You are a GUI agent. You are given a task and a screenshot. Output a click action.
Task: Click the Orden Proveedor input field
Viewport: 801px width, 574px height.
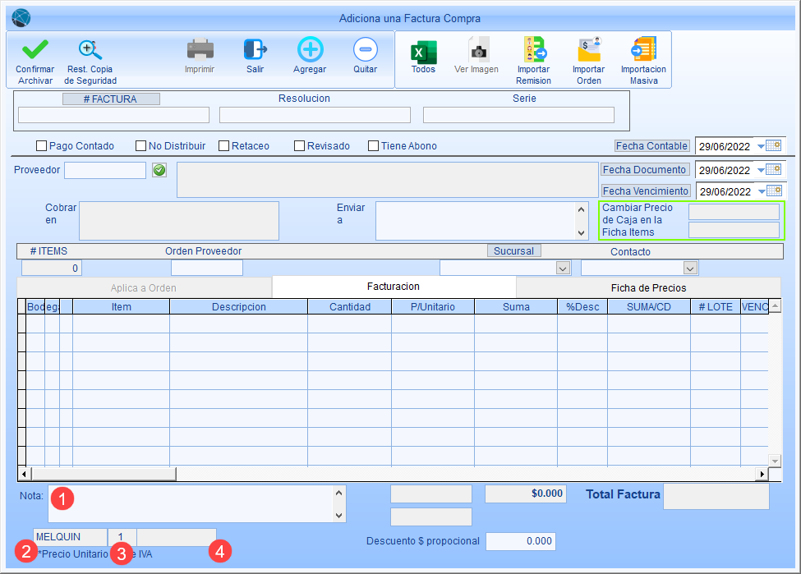click(207, 268)
